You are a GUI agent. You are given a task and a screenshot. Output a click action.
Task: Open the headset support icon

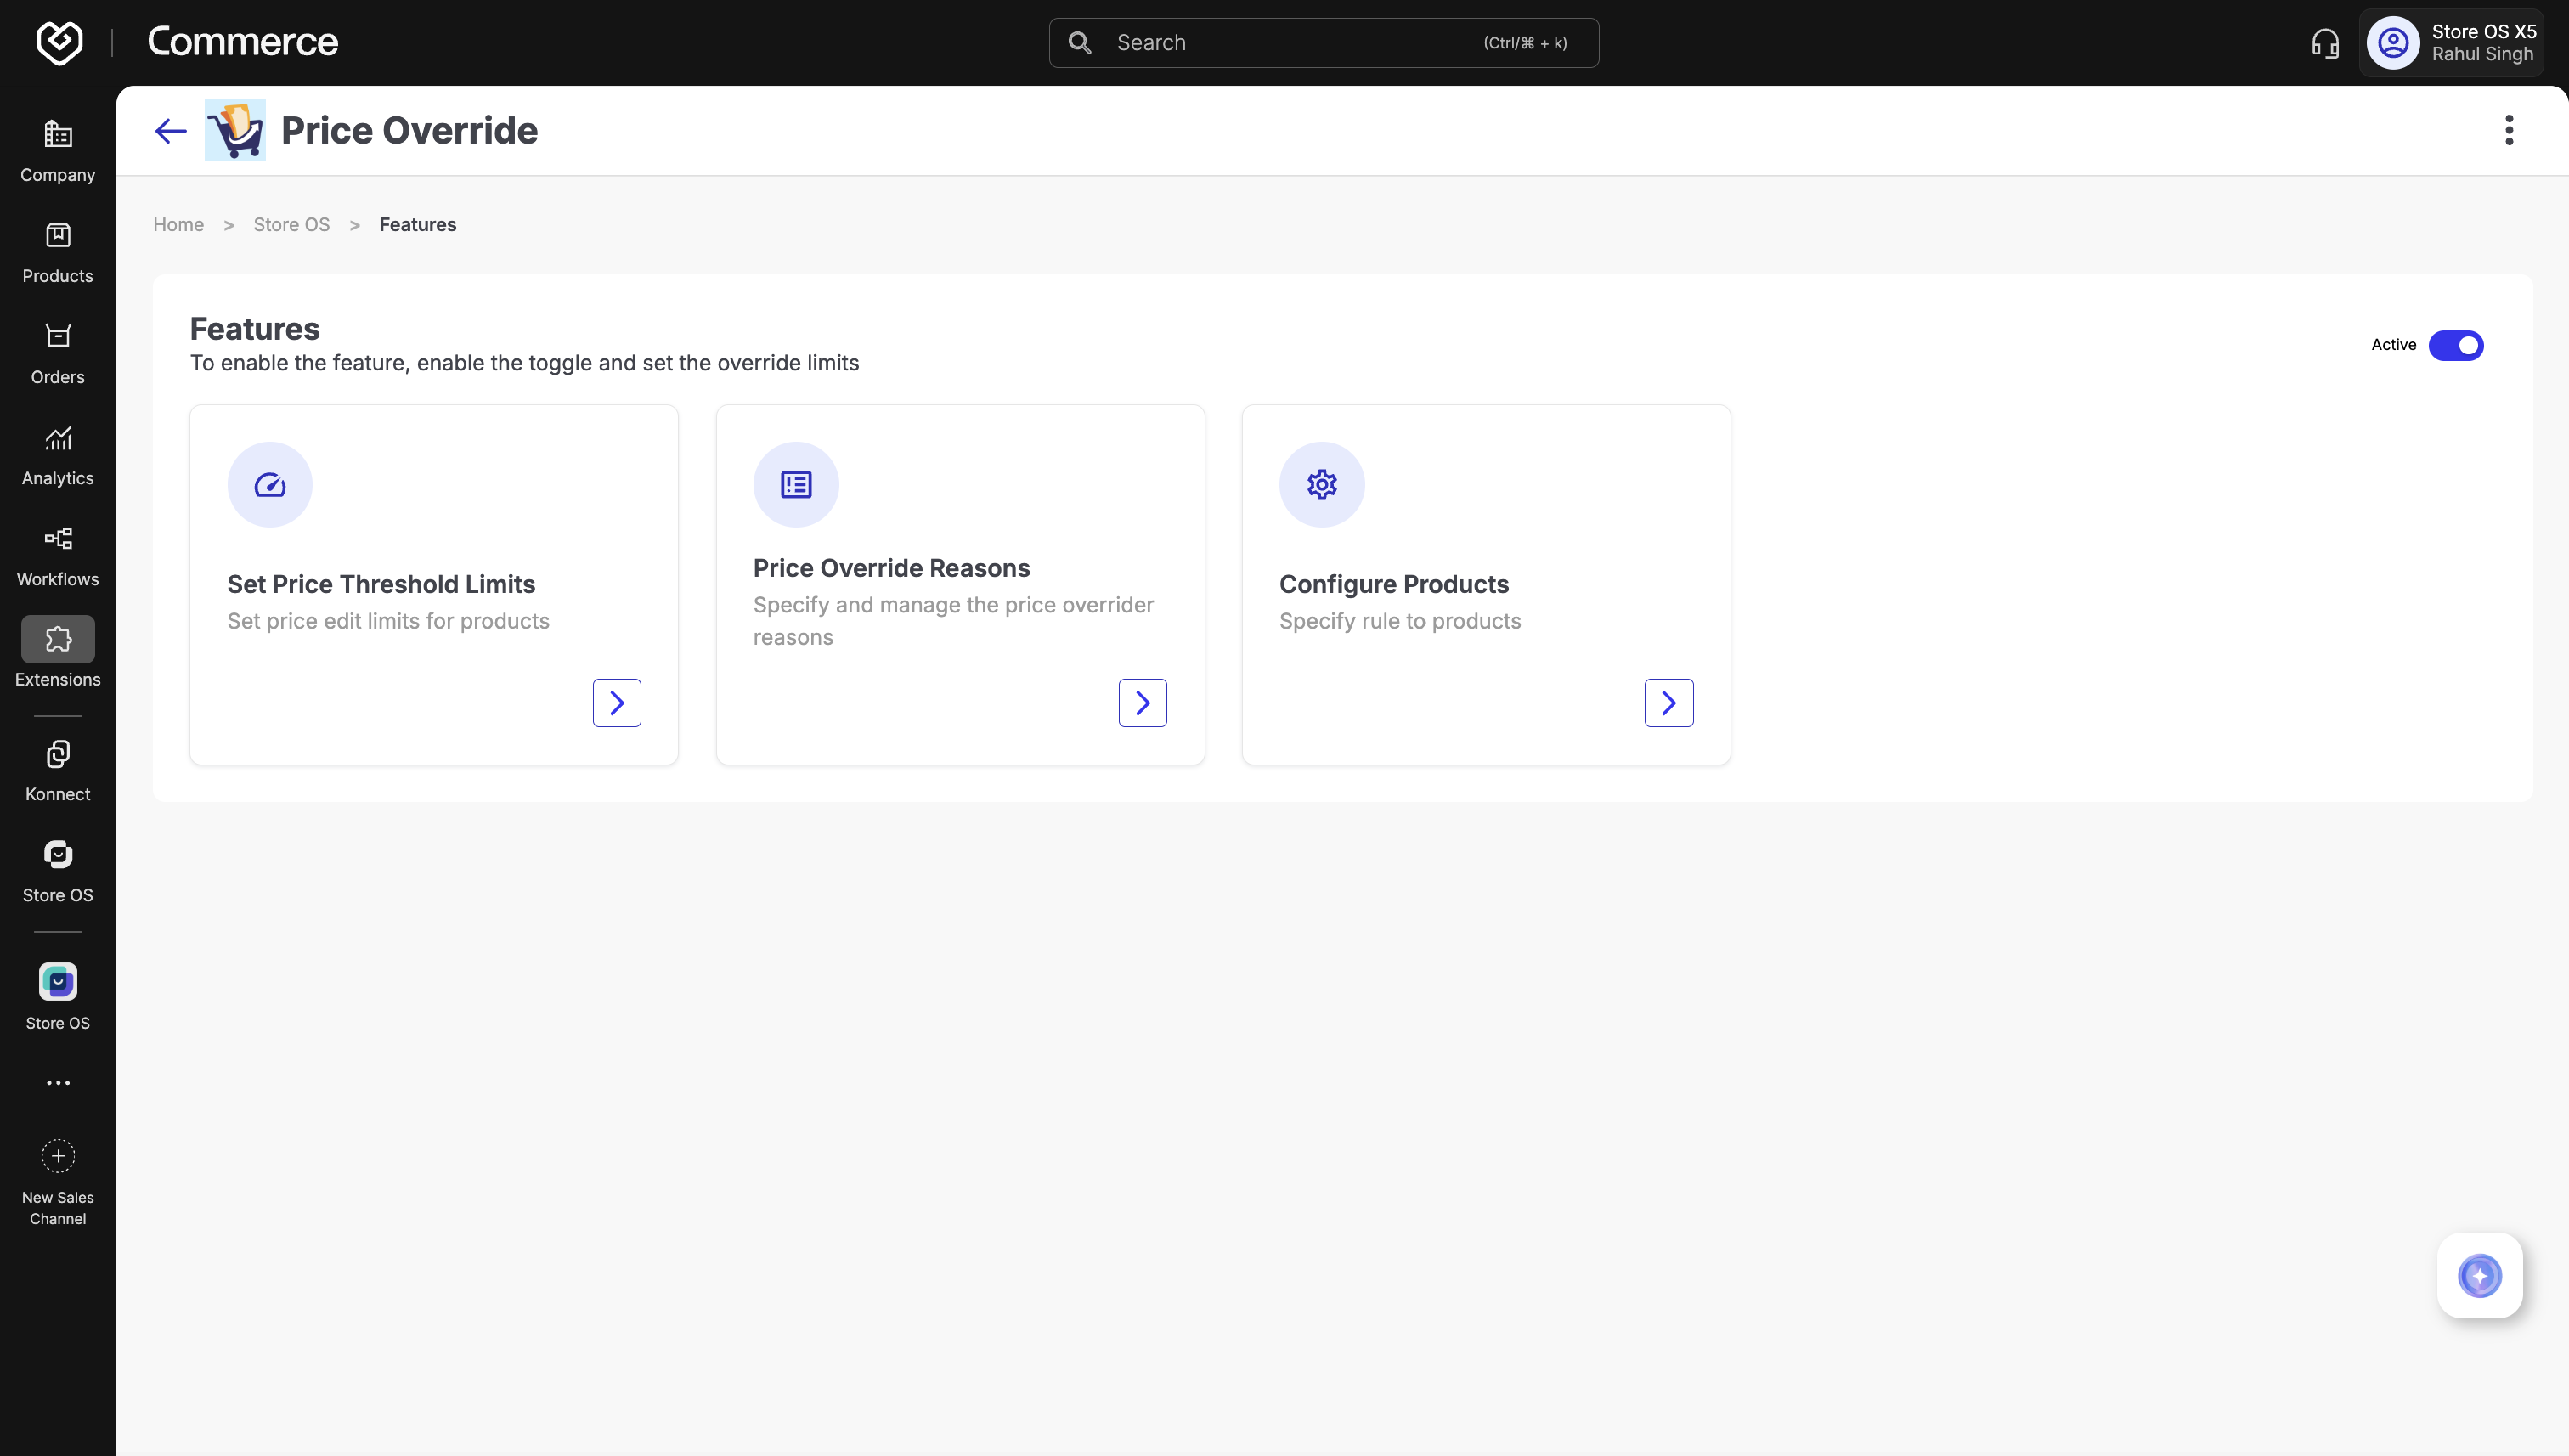2325,43
